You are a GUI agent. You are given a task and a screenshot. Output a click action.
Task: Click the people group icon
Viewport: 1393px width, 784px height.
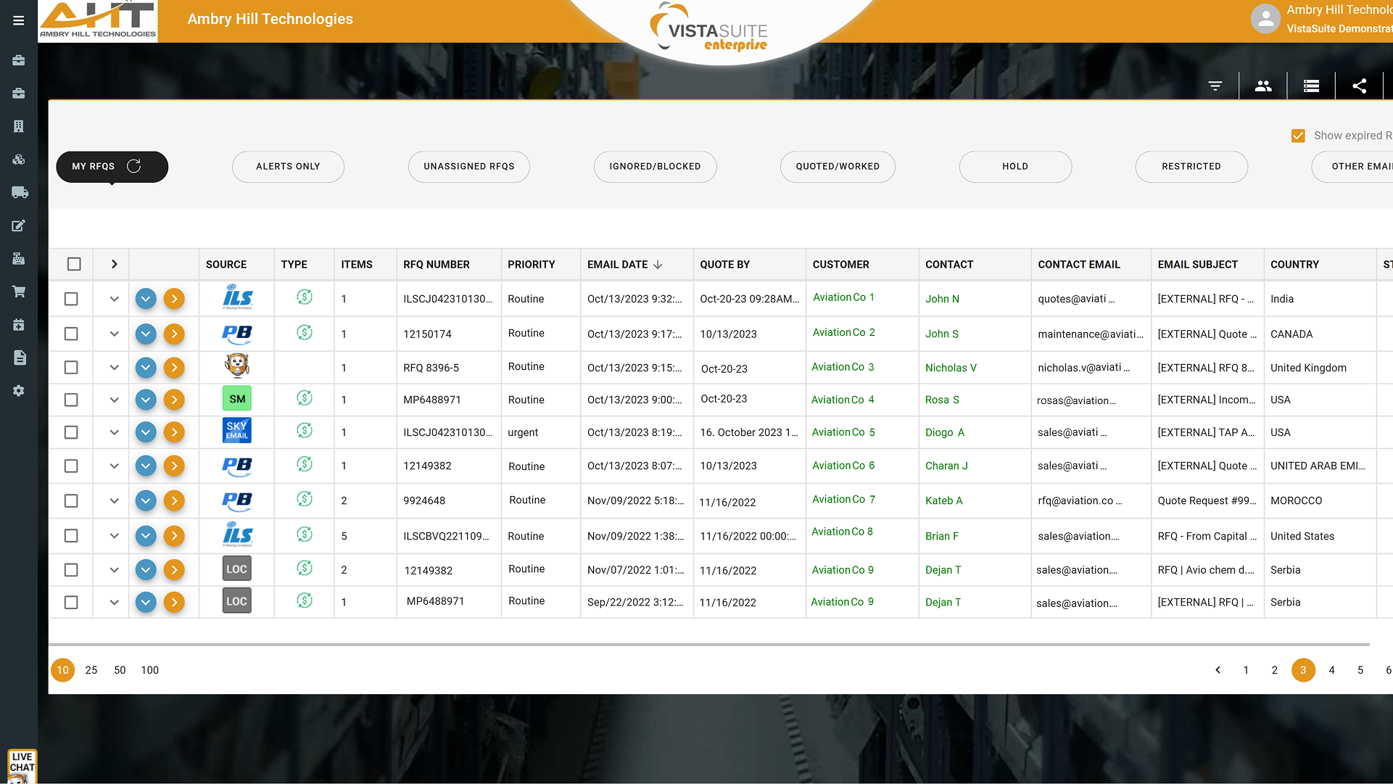pos(1263,86)
